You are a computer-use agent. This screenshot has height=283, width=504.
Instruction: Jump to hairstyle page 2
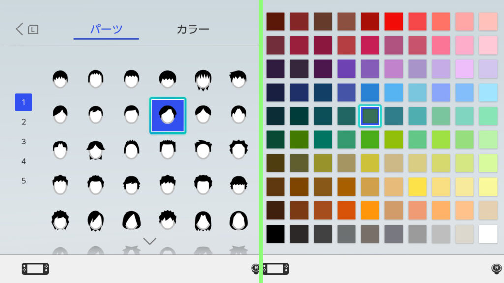(x=24, y=122)
